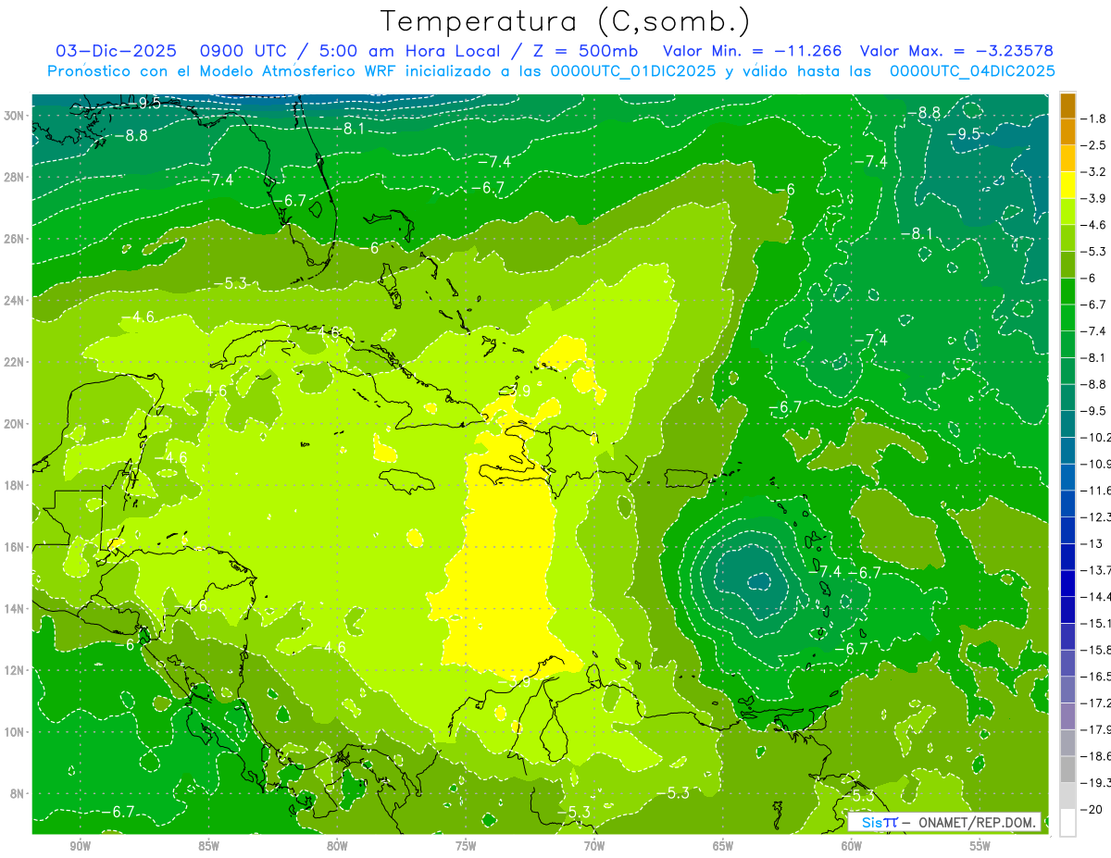Image resolution: width=1111 pixels, height=858 pixels.
Task: Click the '03-Dic-2025' forecast date
Action: point(115,51)
